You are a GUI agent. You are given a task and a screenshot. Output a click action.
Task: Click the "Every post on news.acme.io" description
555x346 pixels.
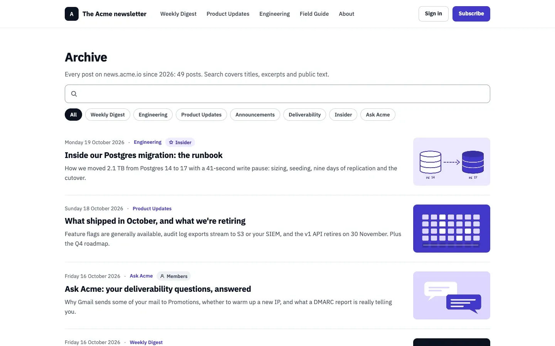coord(197,74)
